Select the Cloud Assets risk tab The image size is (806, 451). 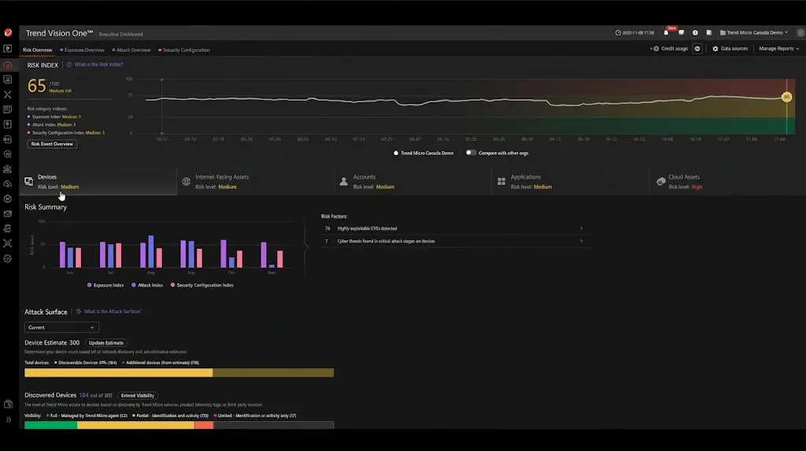[727, 181]
